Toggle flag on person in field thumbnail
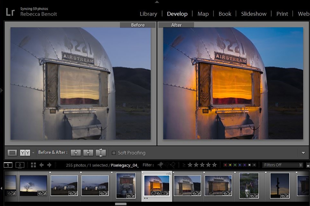310x206 pixels. pyautogui.click(x=235, y=172)
